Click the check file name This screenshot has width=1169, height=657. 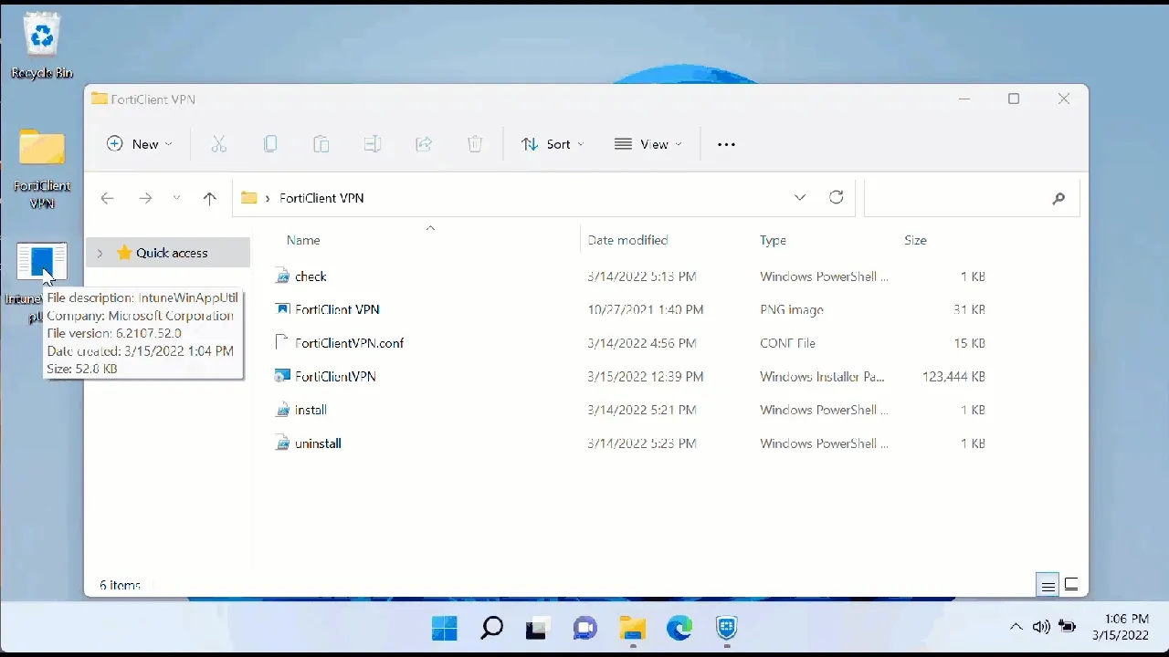coord(311,276)
